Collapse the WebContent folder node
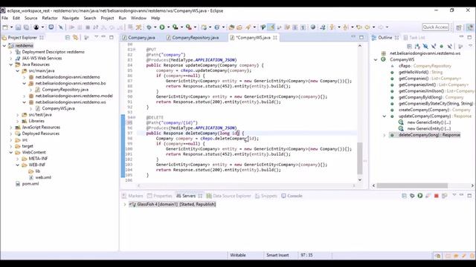 click(11, 152)
